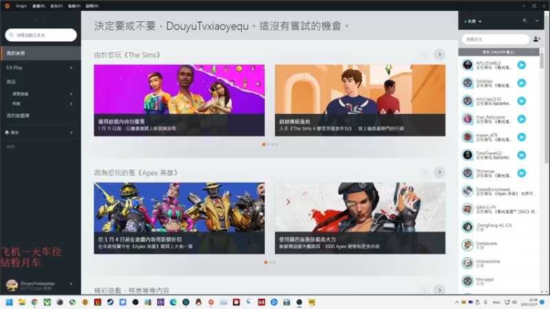
Task: Click the main page vertical scrollbar
Action: 547,88
